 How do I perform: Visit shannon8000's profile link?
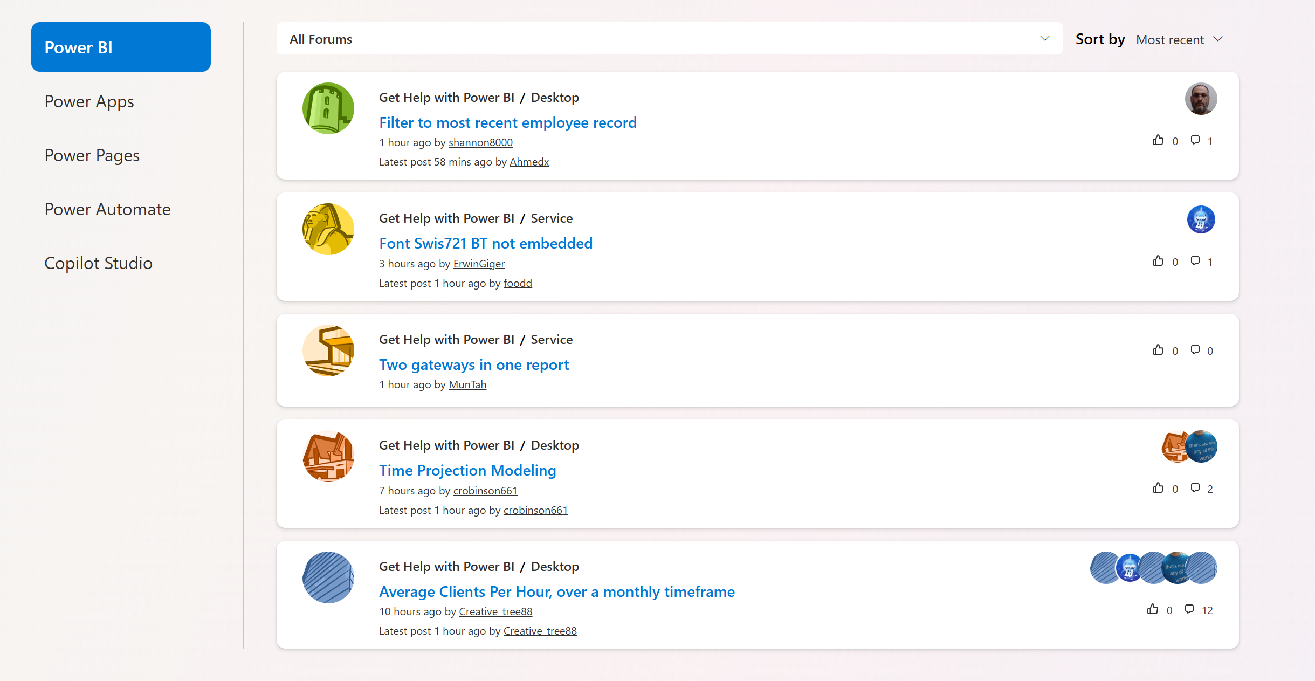(480, 142)
